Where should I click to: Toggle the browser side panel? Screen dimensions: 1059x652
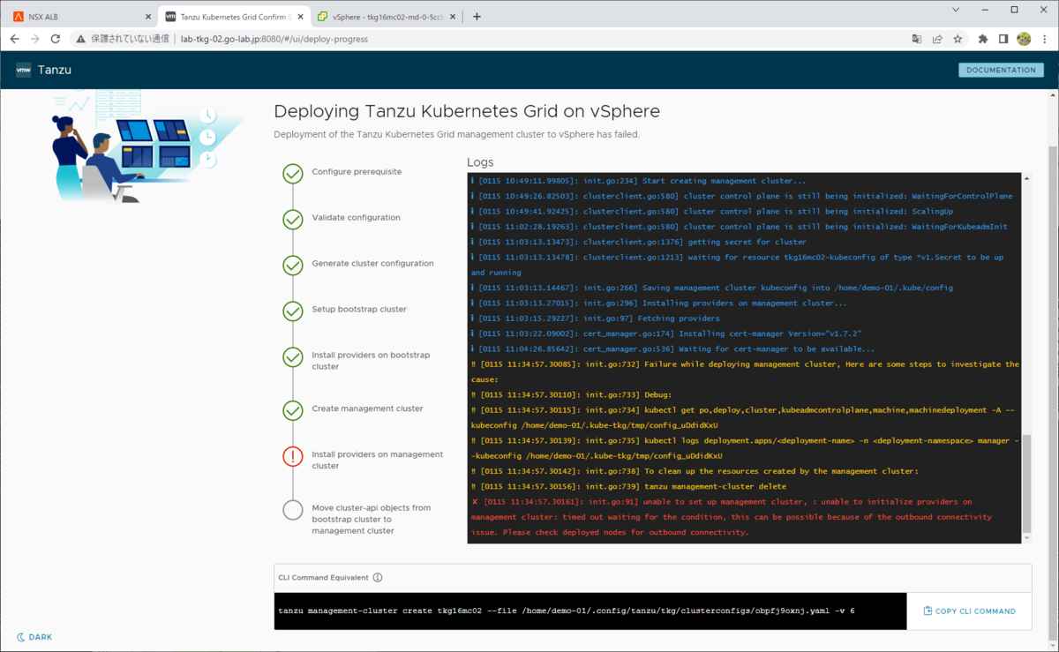point(1003,39)
